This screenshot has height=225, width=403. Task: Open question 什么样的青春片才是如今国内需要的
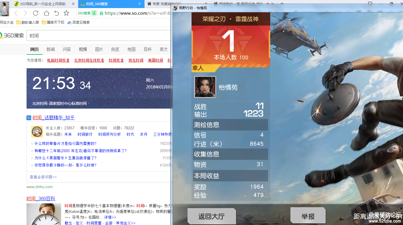65,143
